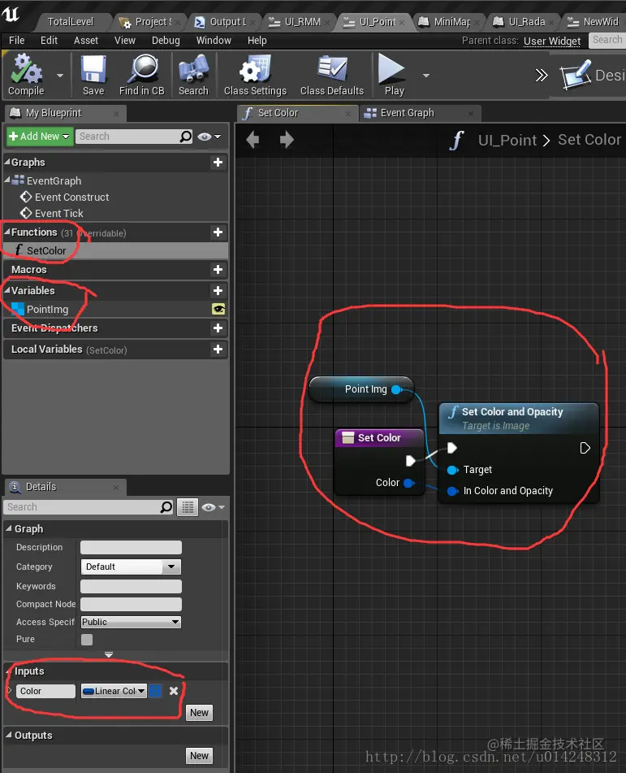This screenshot has height=773, width=626.
Task: Open Play options dropdown arrow
Action: (426, 76)
